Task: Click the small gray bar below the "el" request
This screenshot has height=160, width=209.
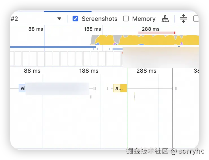Action: coord(91,97)
